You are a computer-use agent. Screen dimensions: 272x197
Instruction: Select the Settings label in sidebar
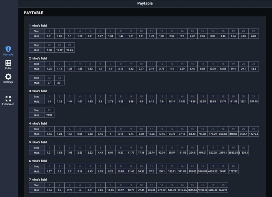tap(8, 82)
